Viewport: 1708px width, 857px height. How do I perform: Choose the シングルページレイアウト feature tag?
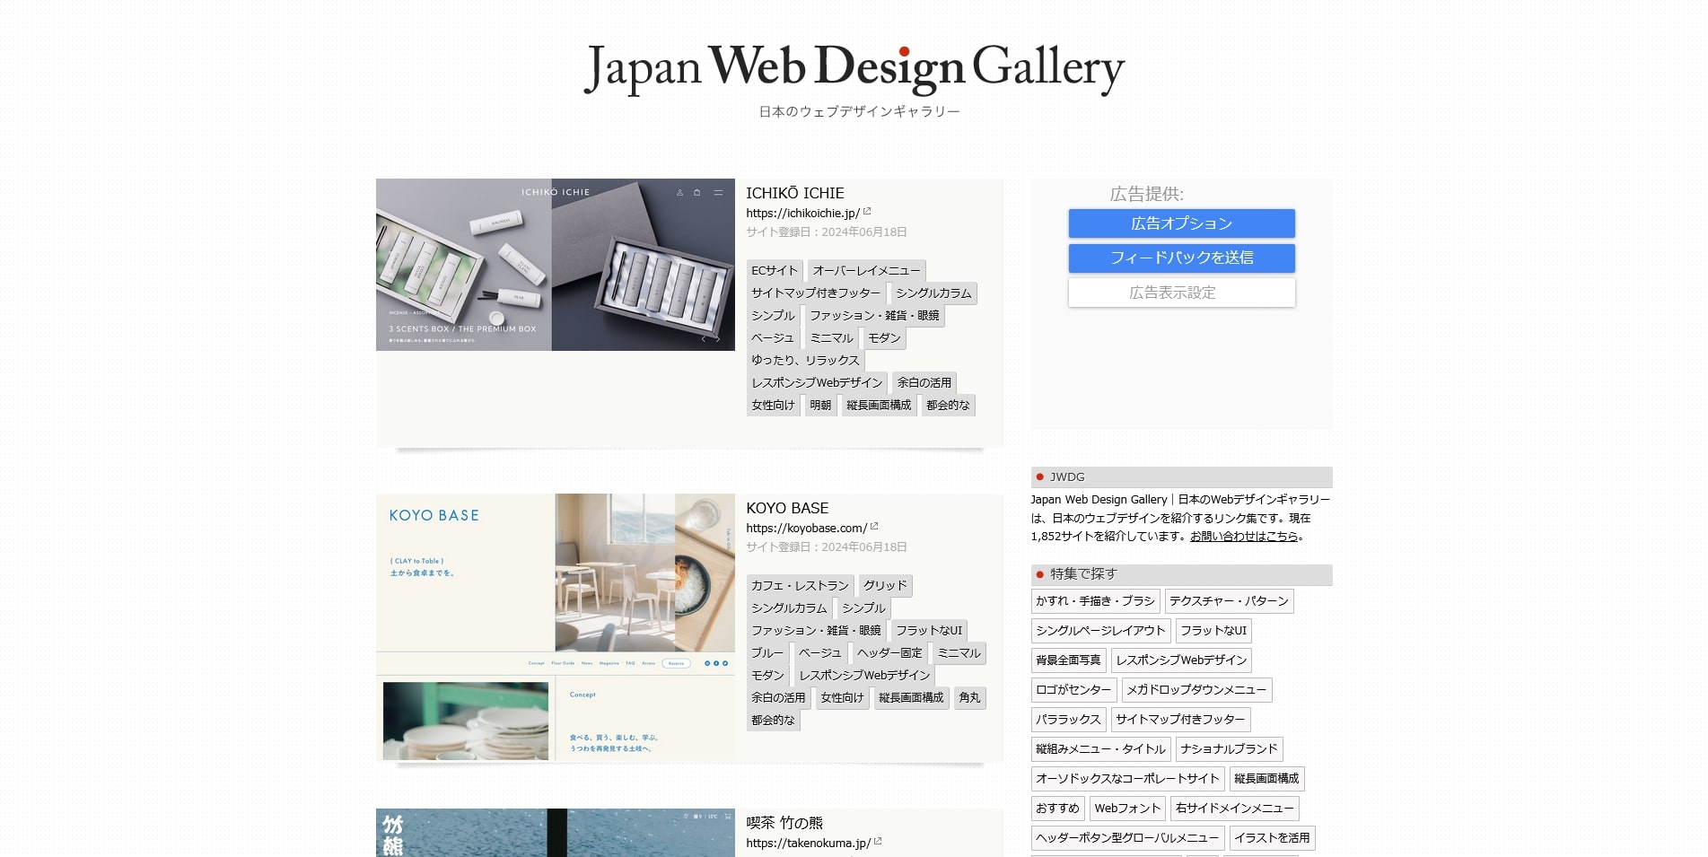[1100, 631]
